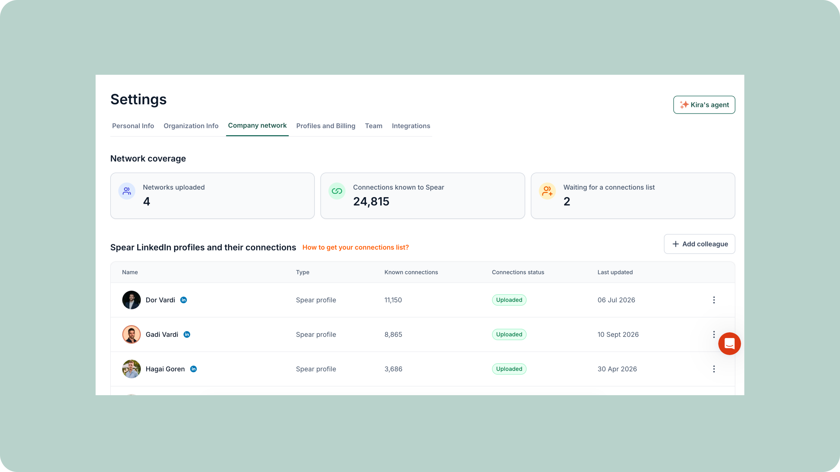The height and width of the screenshot is (472, 840).
Task: Click the Hagai Goren name text
Action: tap(165, 369)
